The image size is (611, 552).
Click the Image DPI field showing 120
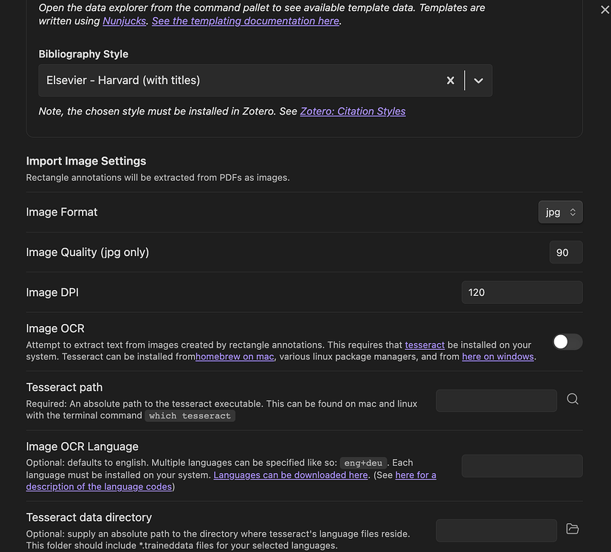click(x=522, y=292)
